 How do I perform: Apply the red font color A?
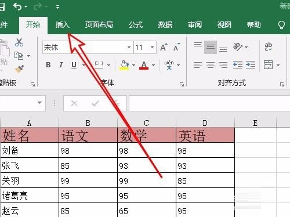[144, 65]
